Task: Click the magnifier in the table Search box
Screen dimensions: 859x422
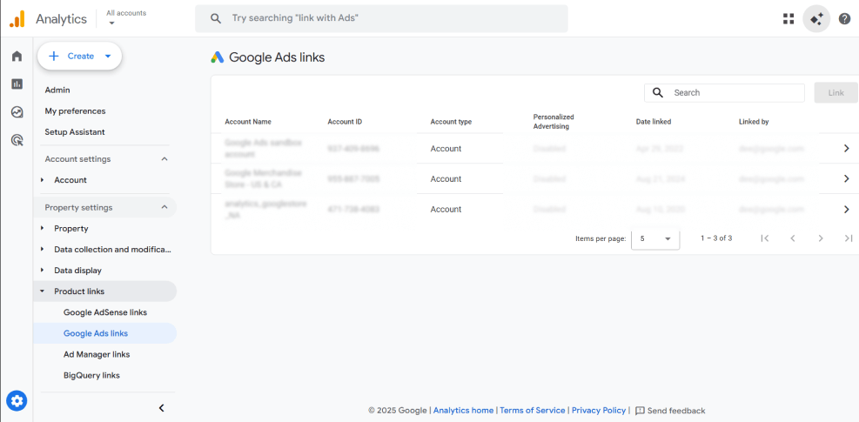Action: (658, 92)
